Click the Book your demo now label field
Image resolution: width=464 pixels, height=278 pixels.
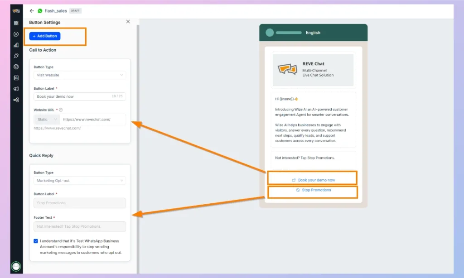(80, 96)
